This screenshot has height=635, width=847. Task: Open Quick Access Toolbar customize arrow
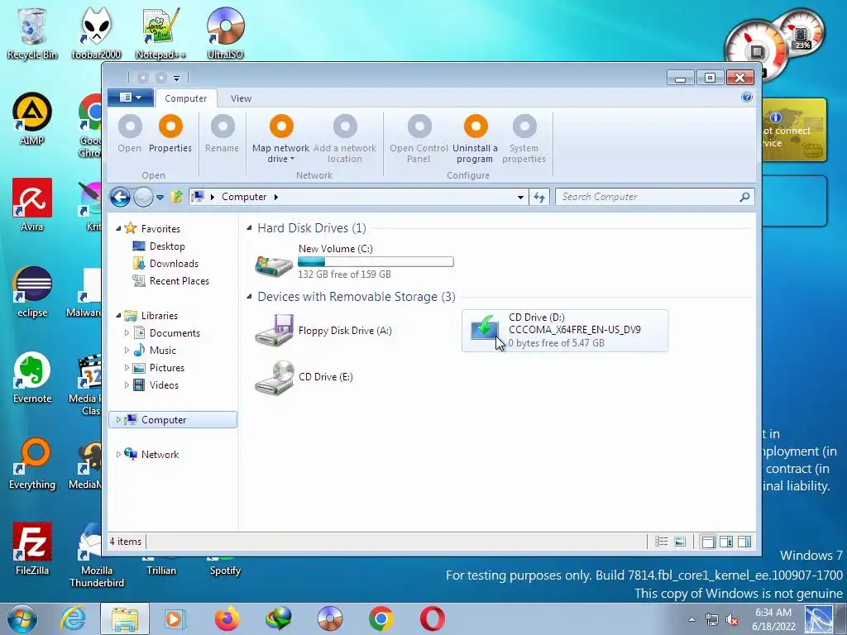[176, 79]
